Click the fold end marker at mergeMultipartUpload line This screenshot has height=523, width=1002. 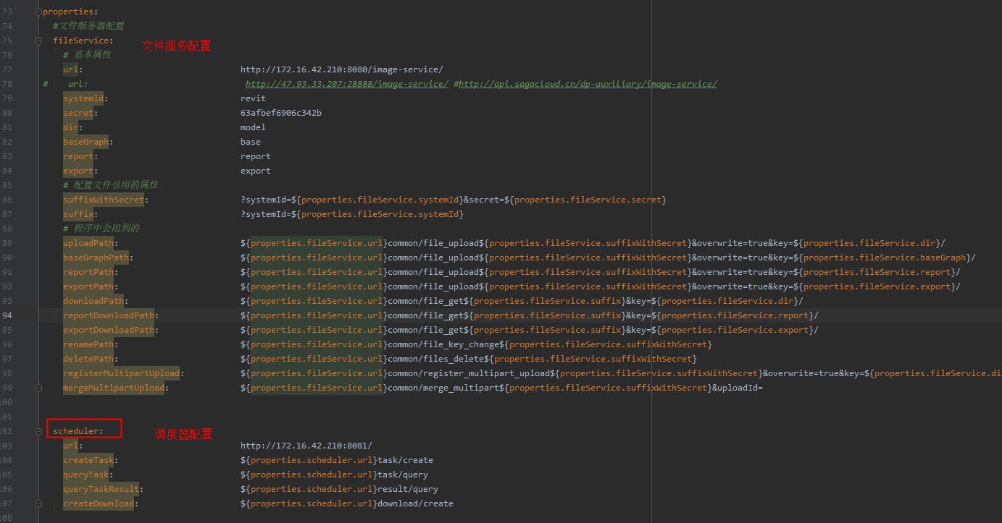coord(38,388)
